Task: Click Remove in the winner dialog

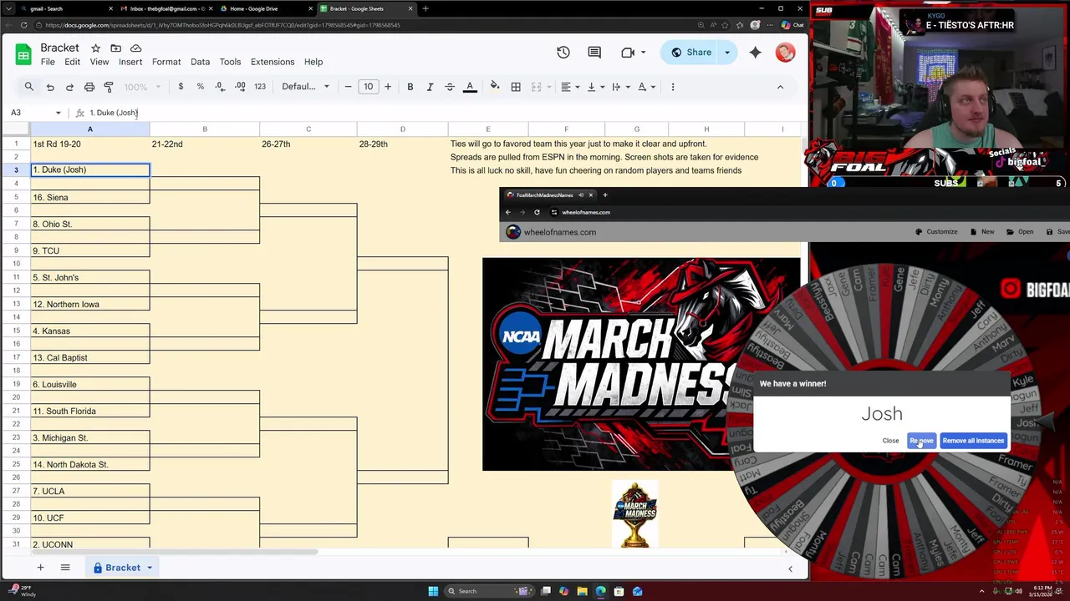Action: tap(921, 441)
